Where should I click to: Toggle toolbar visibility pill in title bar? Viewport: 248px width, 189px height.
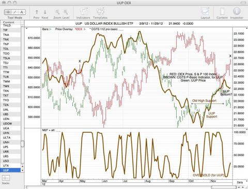[x=244, y=3]
